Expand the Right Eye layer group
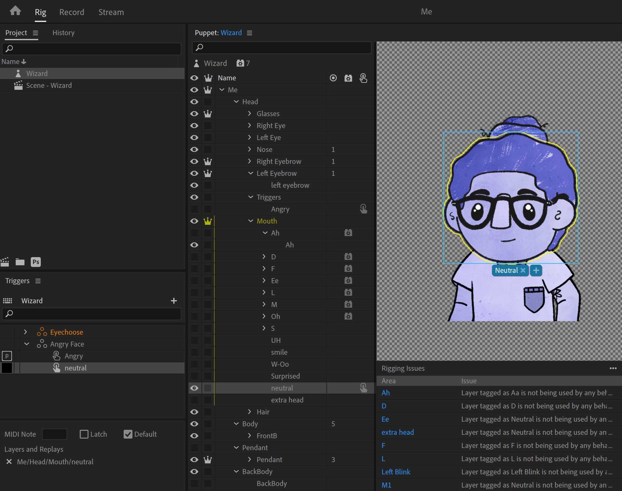This screenshot has width=622, height=491. click(249, 126)
